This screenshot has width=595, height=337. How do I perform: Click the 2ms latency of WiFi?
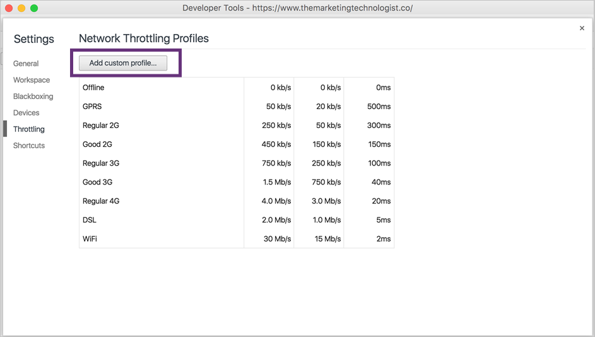tap(383, 239)
